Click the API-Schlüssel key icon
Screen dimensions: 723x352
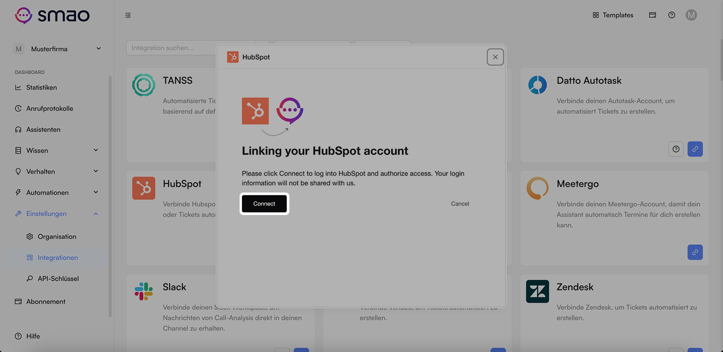[30, 279]
